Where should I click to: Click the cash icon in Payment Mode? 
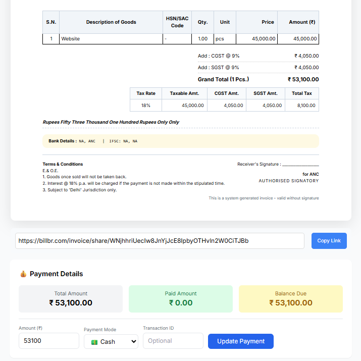pyautogui.click(x=94, y=342)
